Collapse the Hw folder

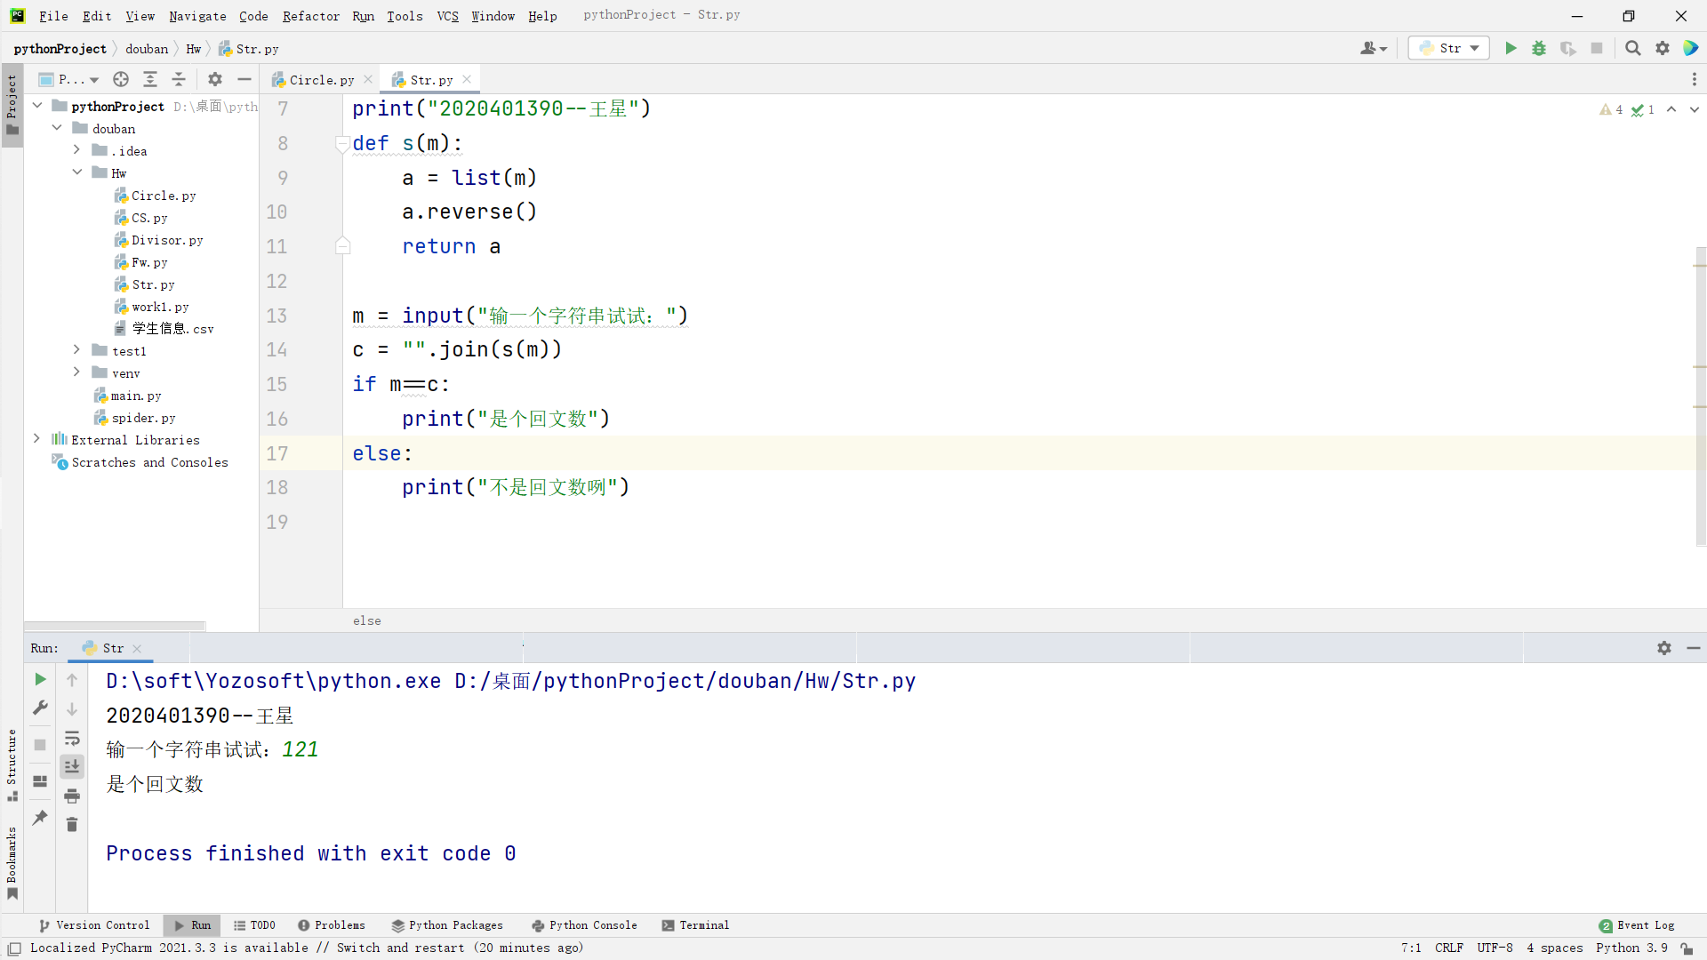pyautogui.click(x=77, y=172)
